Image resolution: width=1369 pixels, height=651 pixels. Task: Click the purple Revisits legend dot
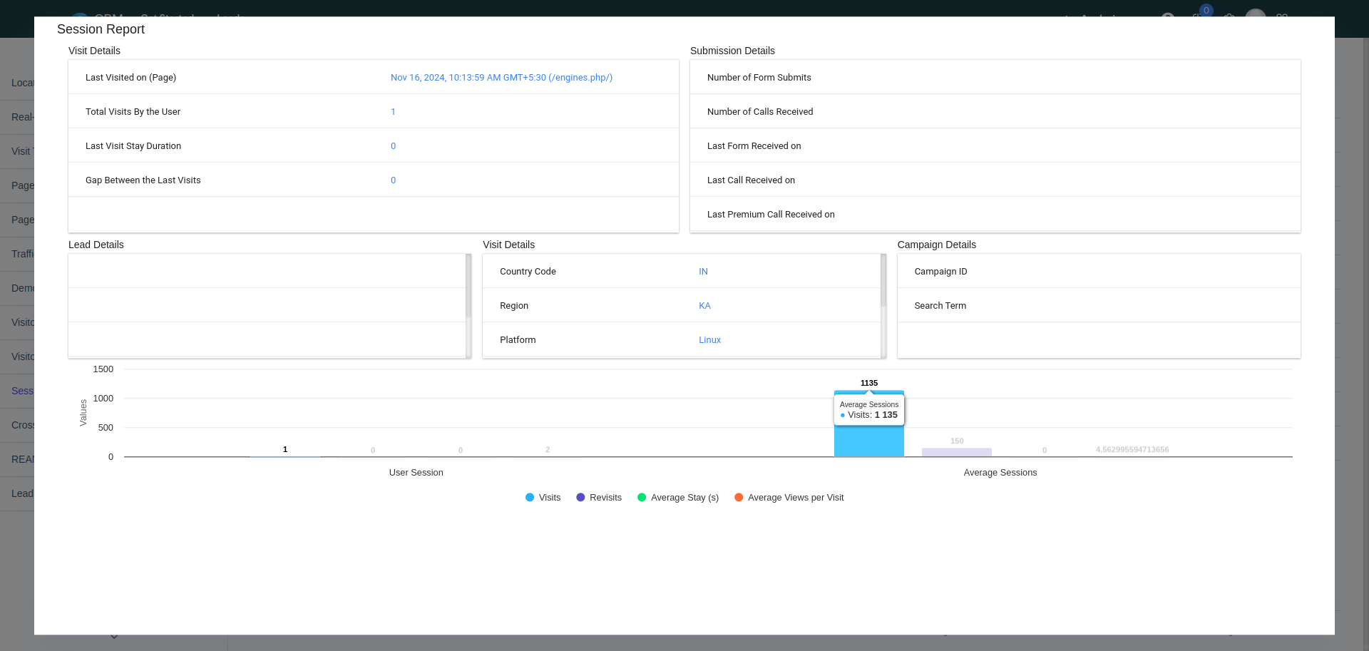(x=580, y=498)
